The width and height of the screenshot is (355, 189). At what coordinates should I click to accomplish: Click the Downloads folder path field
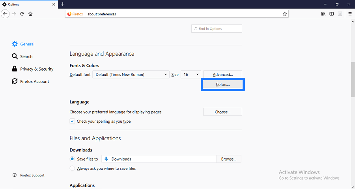pyautogui.click(x=159, y=159)
